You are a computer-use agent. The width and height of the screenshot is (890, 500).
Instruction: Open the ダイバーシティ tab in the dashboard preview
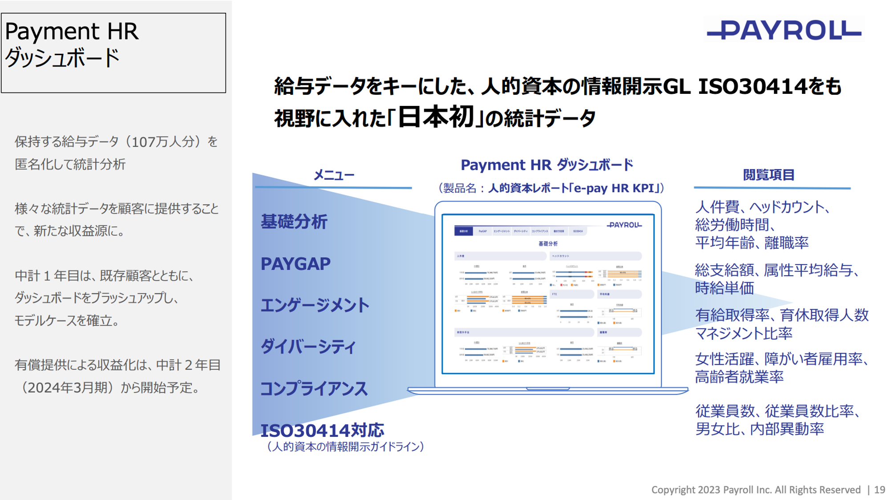(521, 231)
